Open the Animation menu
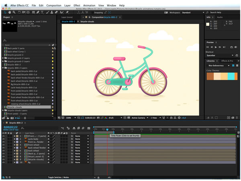Image resolution: width=241 pixels, height=181 pixels. coord(89,5)
